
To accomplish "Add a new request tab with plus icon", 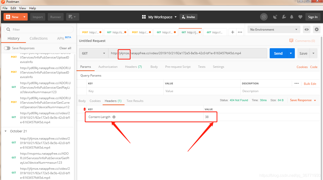I will coord(233,32).
